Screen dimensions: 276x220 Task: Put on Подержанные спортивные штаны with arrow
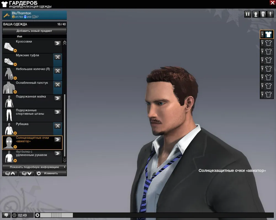(x=58, y=112)
